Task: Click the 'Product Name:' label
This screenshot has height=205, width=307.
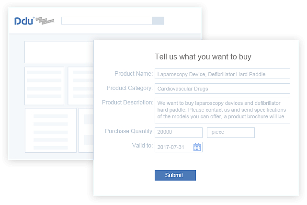Action: click(x=133, y=74)
